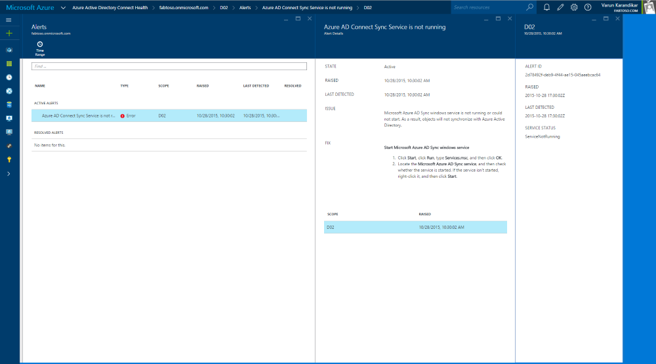Screen dimensions: 656x364
Task: Select the Azure AD Connect Sync alert row
Action: point(169,115)
